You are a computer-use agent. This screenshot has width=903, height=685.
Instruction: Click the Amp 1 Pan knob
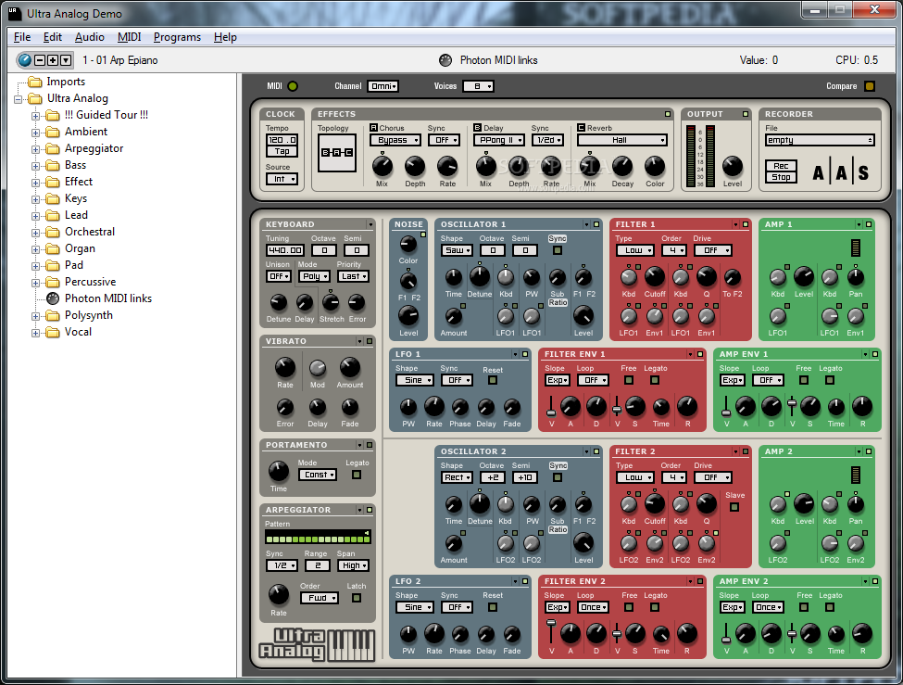(856, 277)
